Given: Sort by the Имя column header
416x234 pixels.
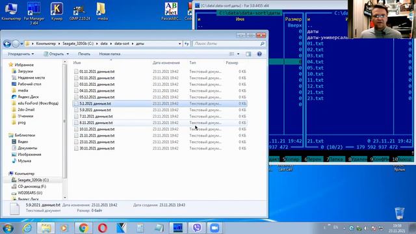Looking at the screenshot, I should pos(77,62).
